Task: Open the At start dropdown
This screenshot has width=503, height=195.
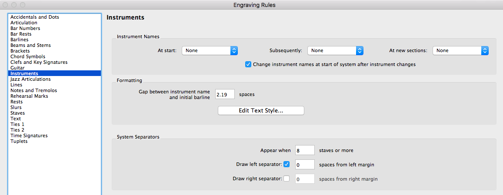Action: [210, 51]
